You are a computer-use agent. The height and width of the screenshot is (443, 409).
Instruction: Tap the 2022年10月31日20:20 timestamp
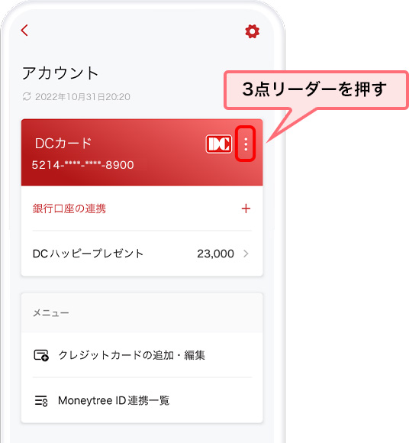click(x=82, y=97)
